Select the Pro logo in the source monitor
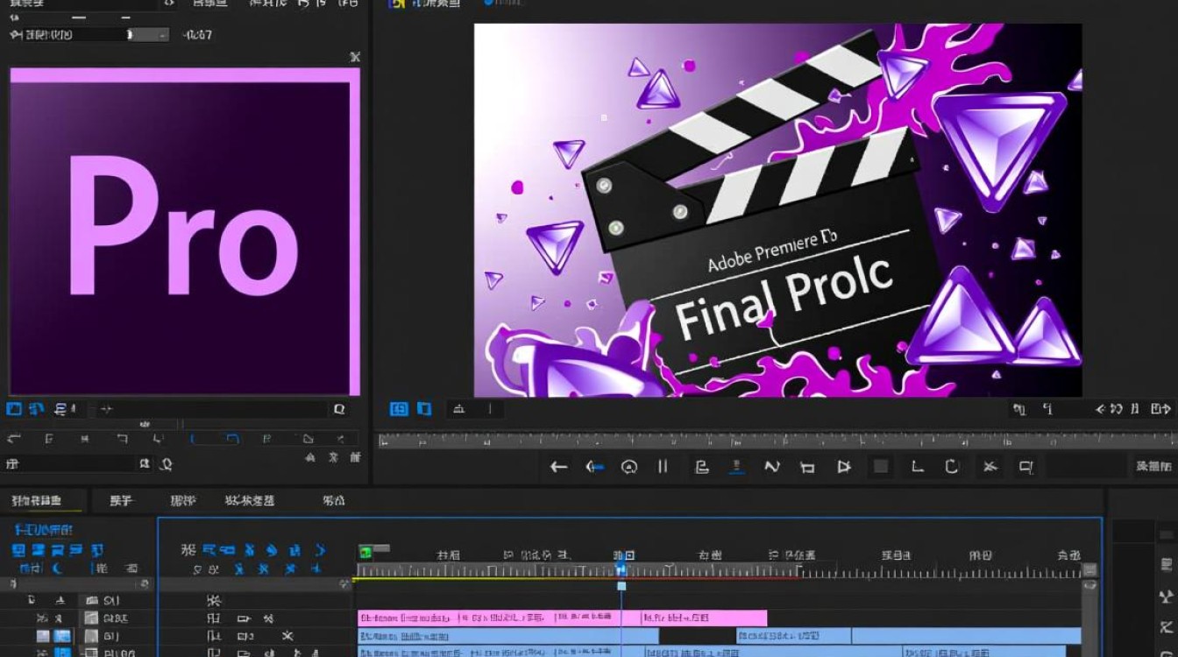This screenshot has width=1178, height=657. (185, 232)
